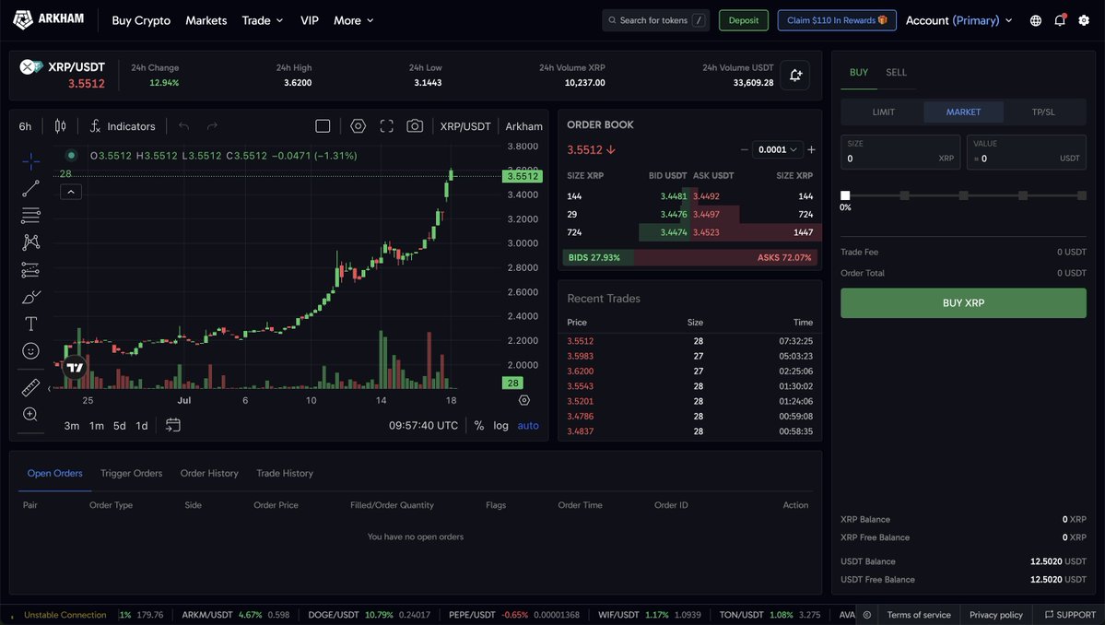This screenshot has width=1105, height=625.
Task: Switch order type to TP/SL
Action: [x=1043, y=112]
